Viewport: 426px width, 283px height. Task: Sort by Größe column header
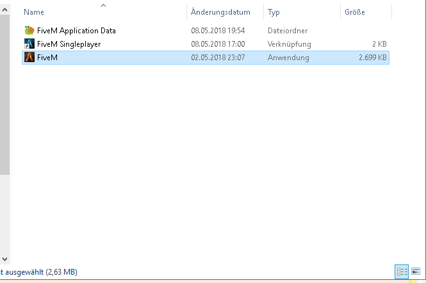coord(354,12)
